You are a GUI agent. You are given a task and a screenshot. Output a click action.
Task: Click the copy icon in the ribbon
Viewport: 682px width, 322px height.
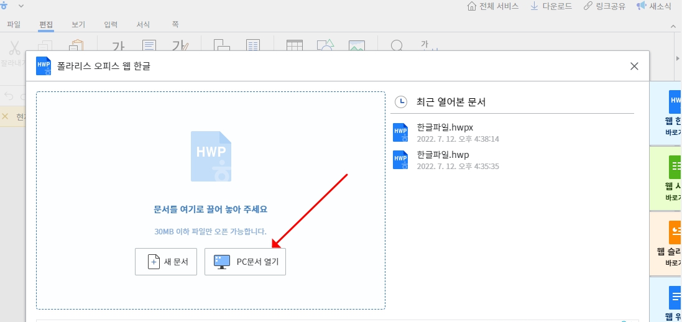[45, 46]
